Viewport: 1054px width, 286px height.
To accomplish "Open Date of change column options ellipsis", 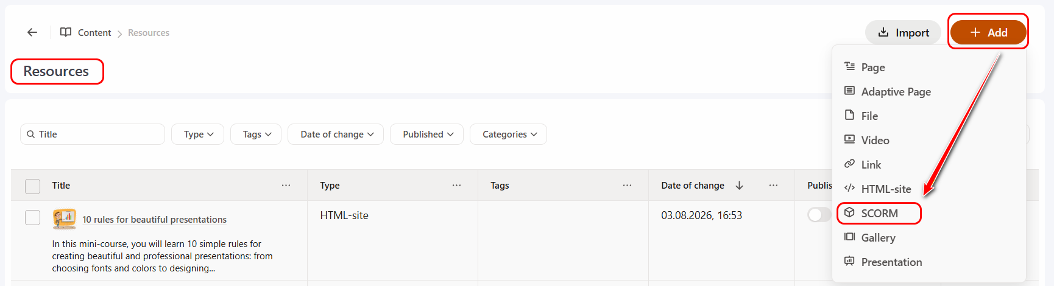I will click(773, 185).
